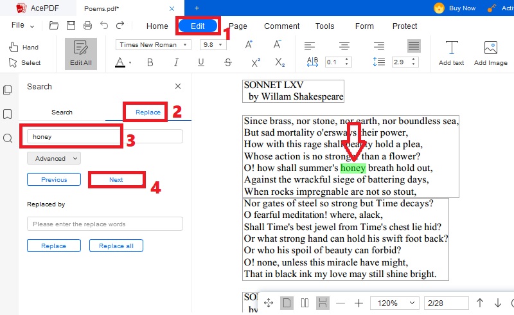Open the Tools tab
This screenshot has height=315, width=514.
click(324, 26)
